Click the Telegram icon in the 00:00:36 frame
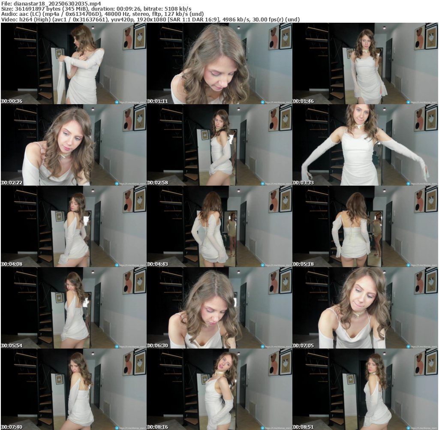The width and height of the screenshot is (439, 430). [x=117, y=102]
